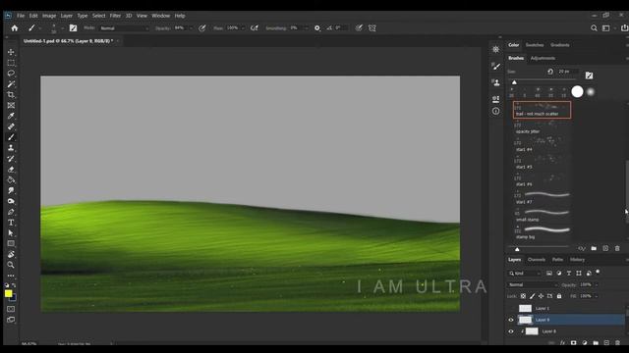Select the Dodge tool
Screen dimensions: 629x353
(11, 201)
